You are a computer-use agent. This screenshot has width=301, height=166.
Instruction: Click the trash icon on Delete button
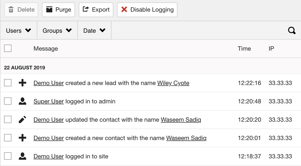click(x=11, y=9)
